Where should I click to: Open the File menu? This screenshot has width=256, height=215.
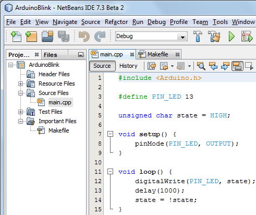[11, 22]
